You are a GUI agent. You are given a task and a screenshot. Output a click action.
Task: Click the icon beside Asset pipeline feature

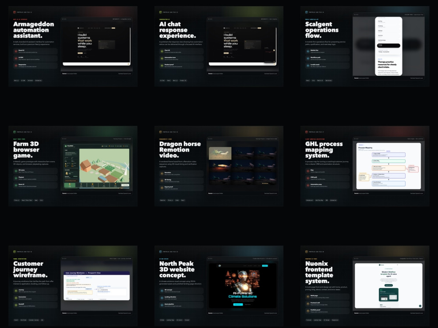coord(162,305)
